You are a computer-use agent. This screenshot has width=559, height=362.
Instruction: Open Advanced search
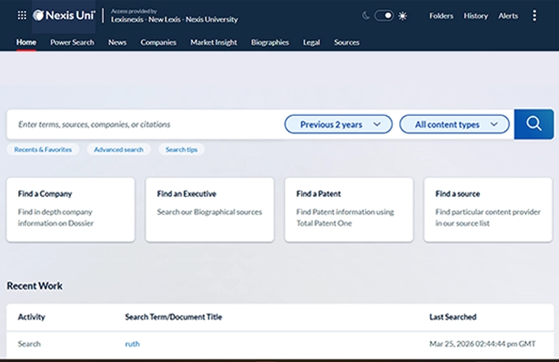click(119, 150)
